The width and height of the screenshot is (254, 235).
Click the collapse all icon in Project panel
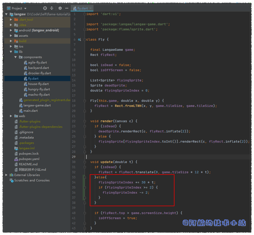point(52,8)
